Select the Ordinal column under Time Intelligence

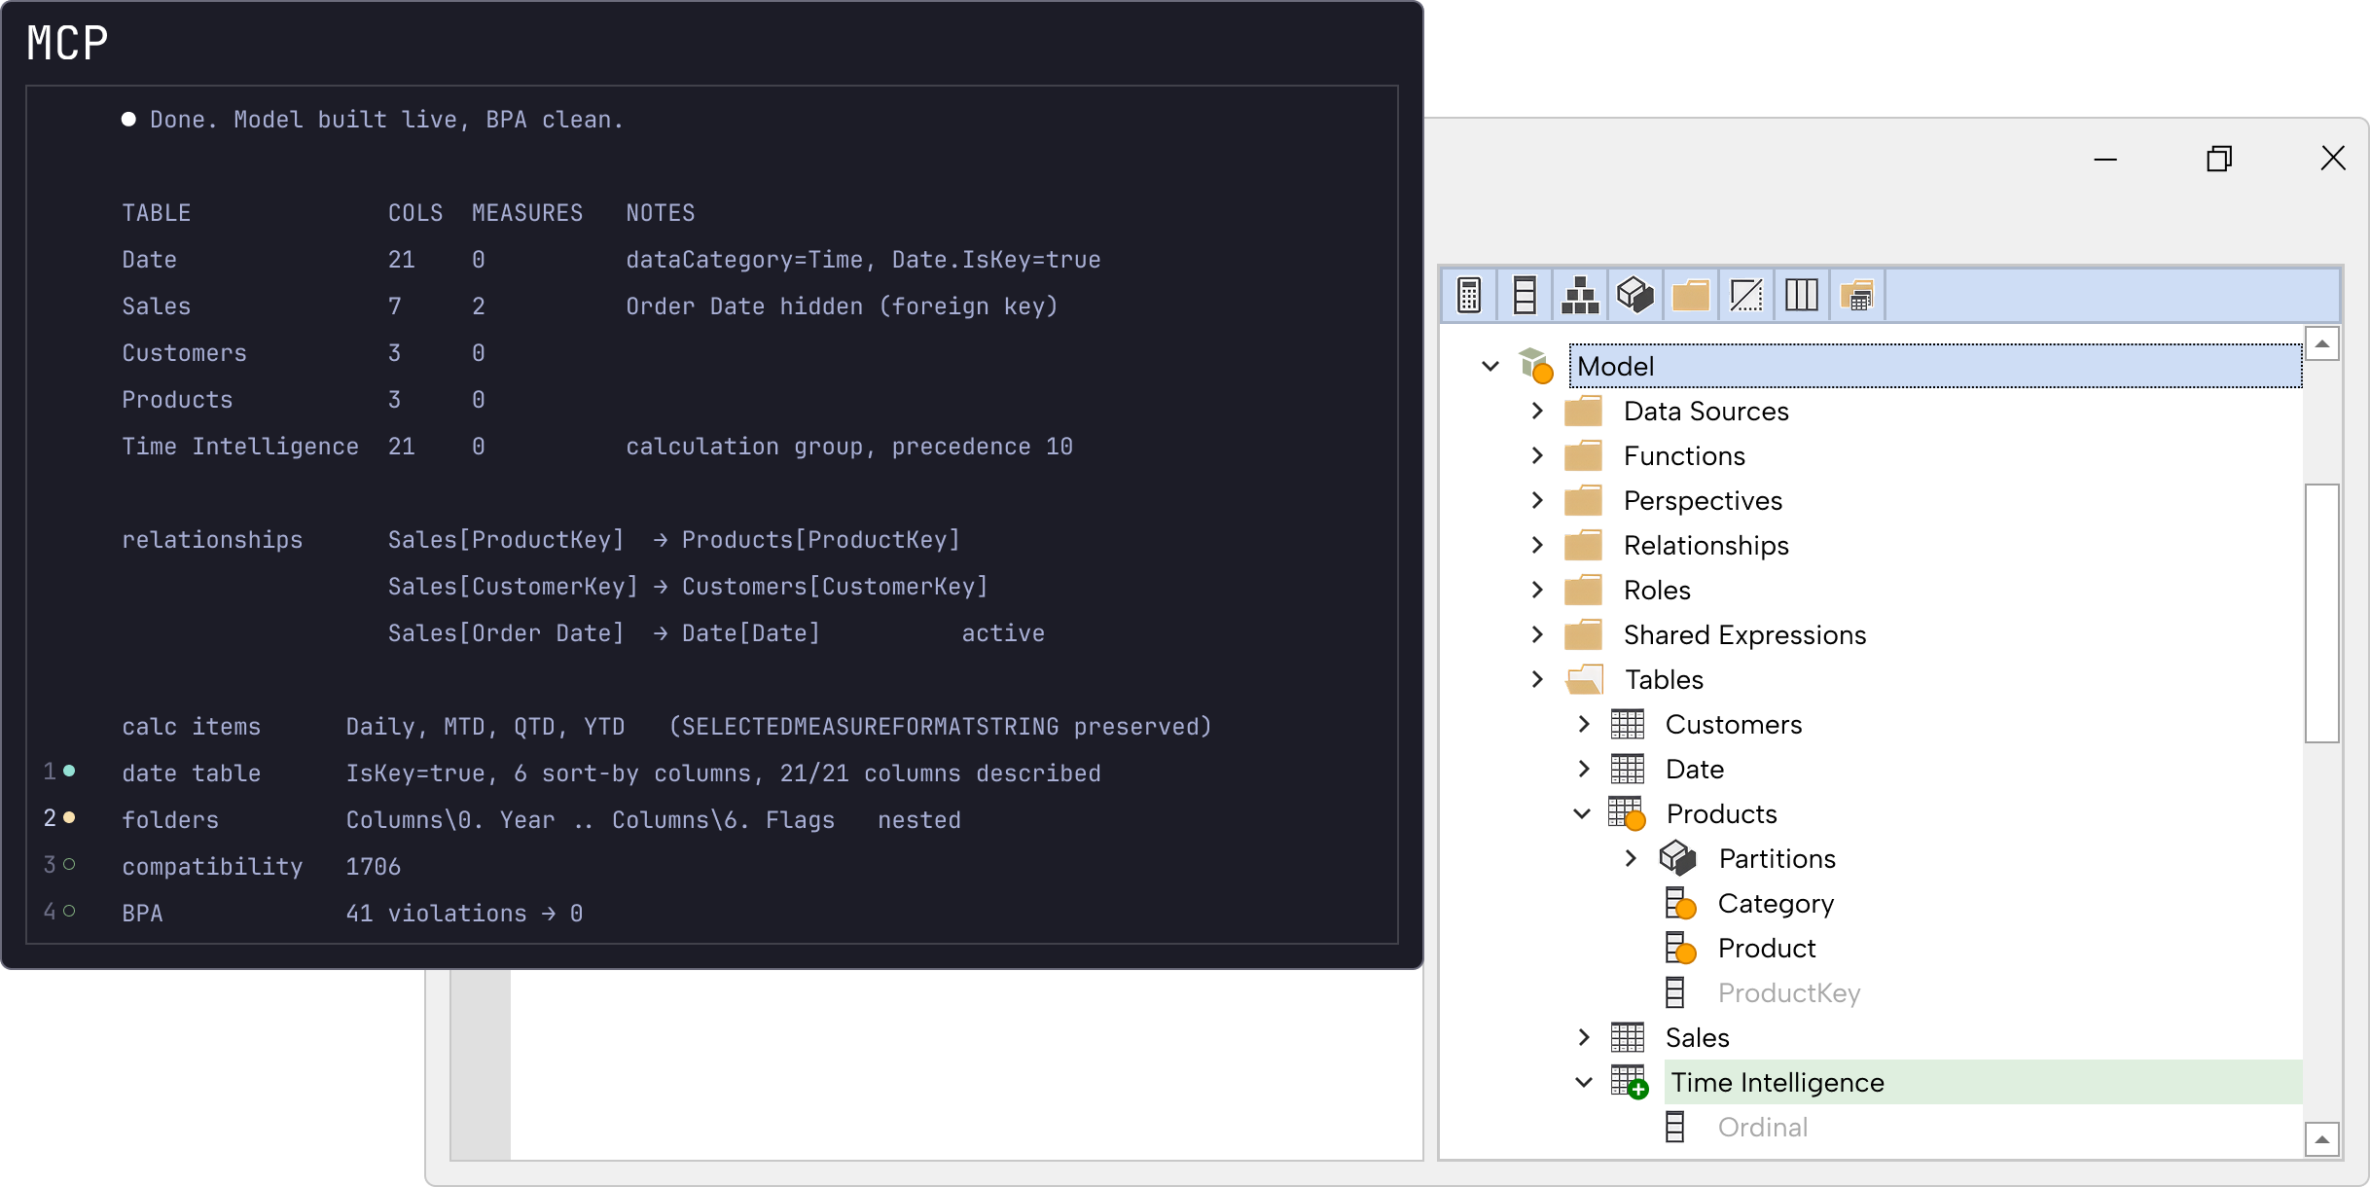[1762, 1127]
